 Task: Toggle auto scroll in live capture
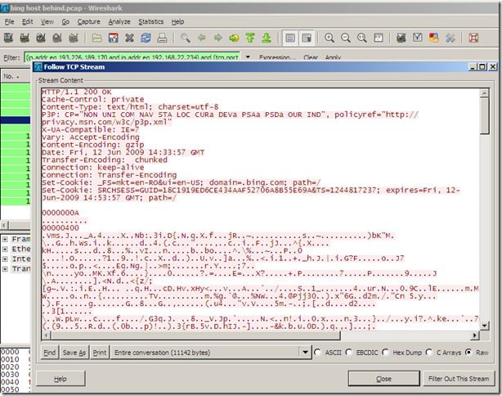(307, 38)
